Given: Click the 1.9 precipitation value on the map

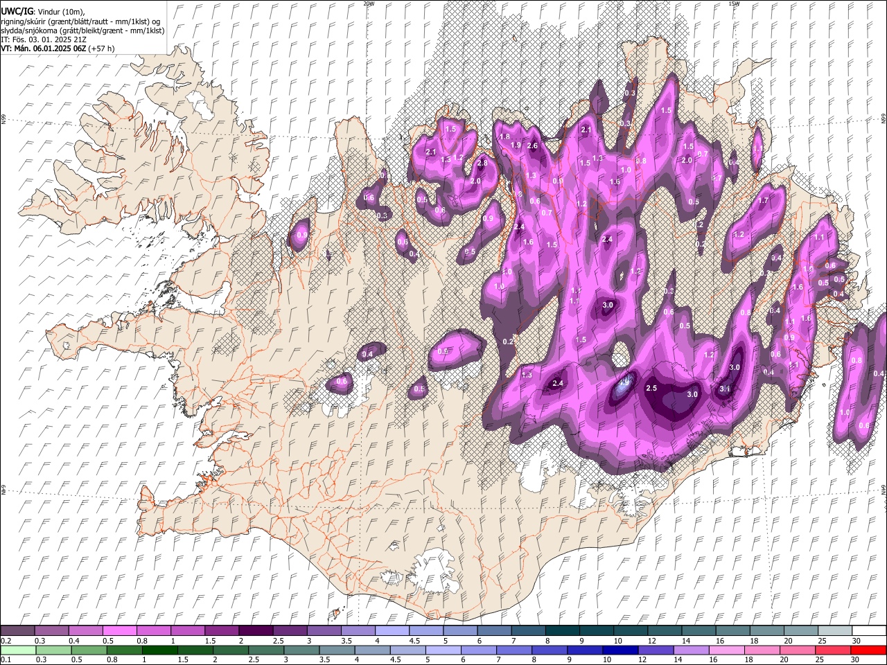Looking at the screenshot, I should (516, 145).
